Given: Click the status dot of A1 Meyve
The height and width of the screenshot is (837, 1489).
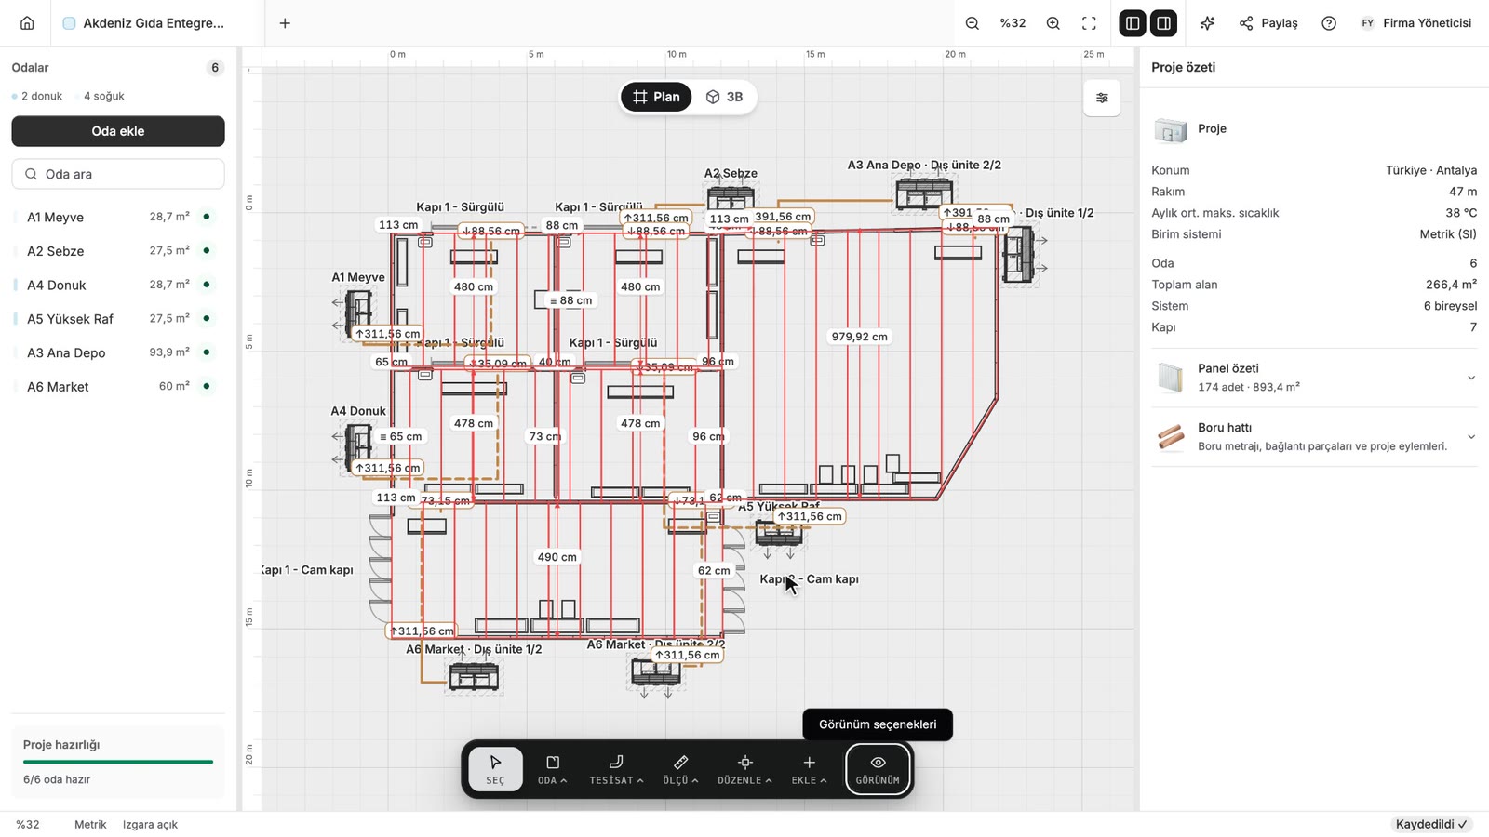Looking at the screenshot, I should [x=207, y=217].
